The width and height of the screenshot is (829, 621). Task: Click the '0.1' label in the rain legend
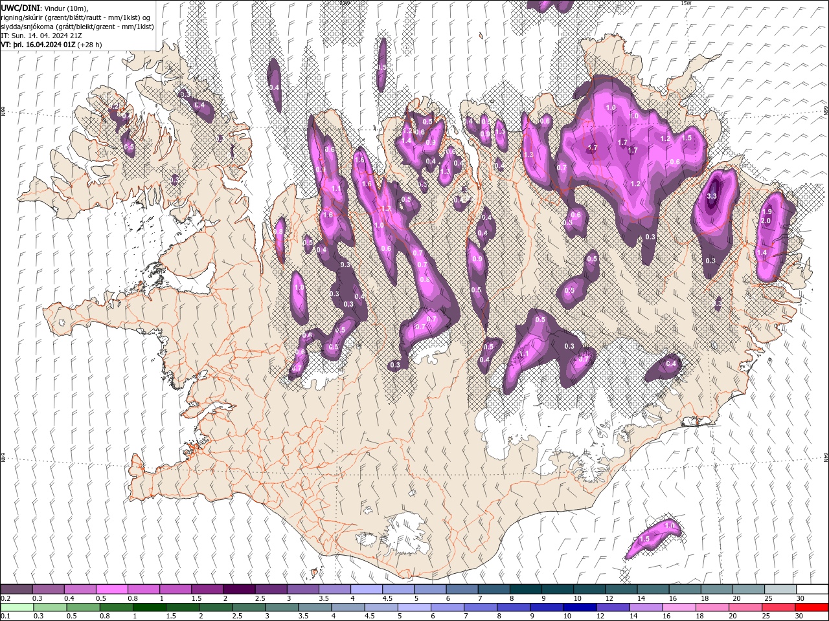pos(5,616)
